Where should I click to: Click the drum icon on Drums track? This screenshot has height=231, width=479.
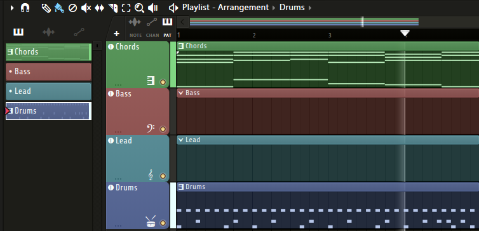point(151,222)
